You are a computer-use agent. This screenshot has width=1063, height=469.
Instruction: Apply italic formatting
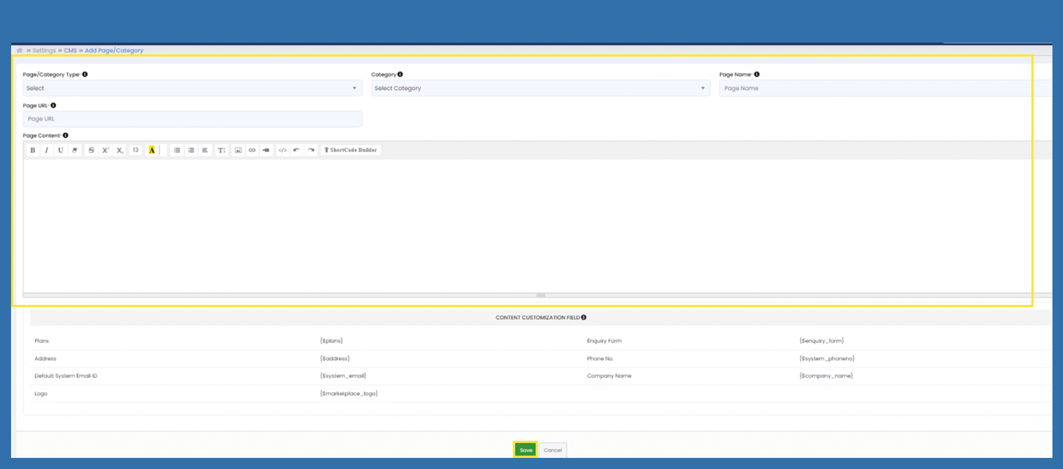coord(47,150)
